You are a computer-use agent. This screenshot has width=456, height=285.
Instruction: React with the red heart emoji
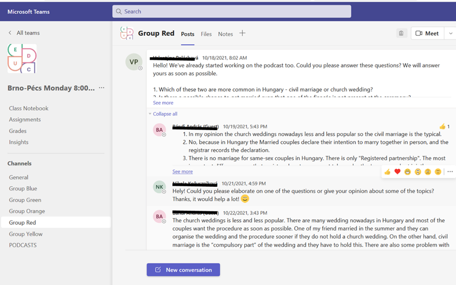click(397, 172)
